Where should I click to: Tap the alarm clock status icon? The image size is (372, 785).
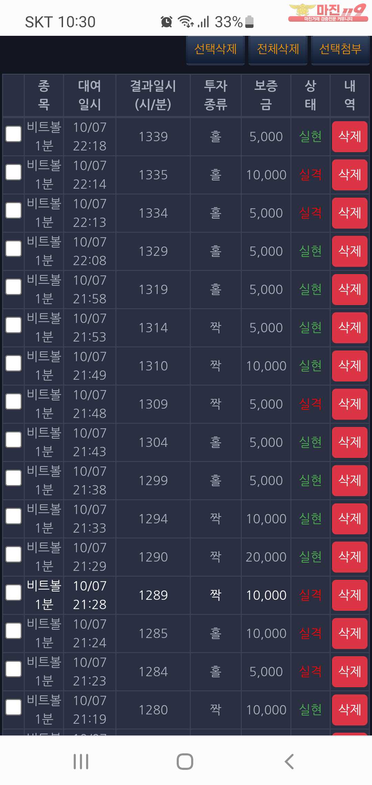(x=166, y=22)
